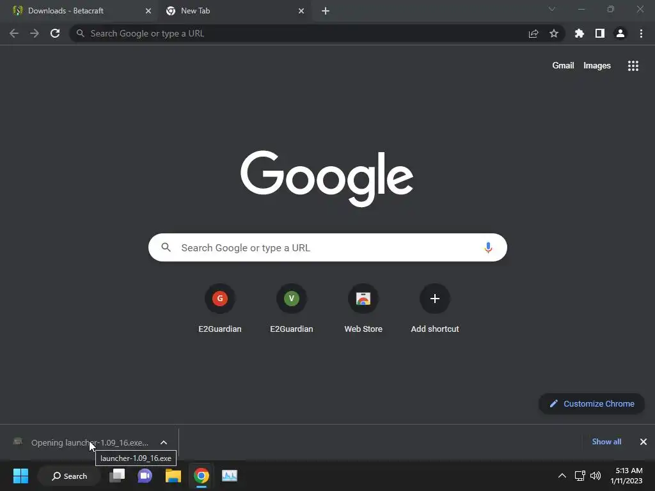
Task: Open Task View on the taskbar
Action: click(x=117, y=476)
